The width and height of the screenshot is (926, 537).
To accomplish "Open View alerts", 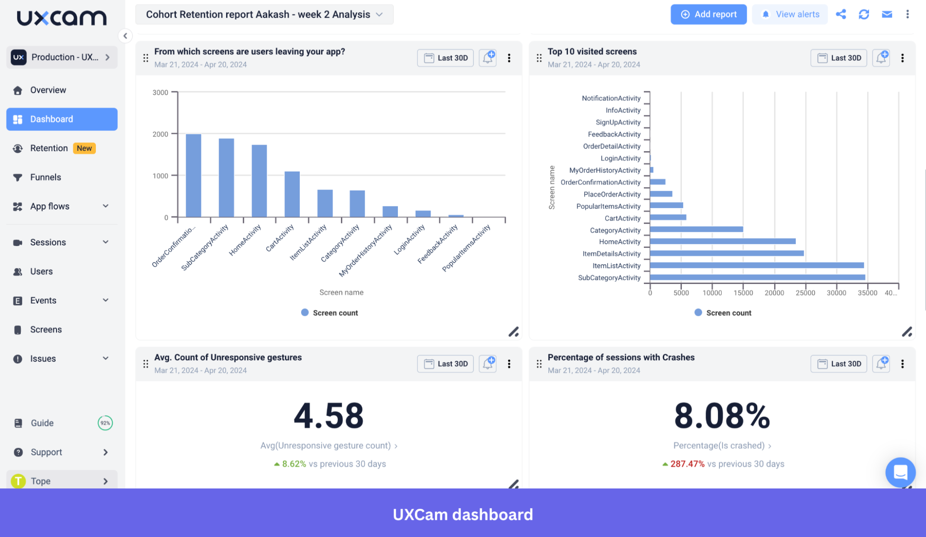I will 790,14.
